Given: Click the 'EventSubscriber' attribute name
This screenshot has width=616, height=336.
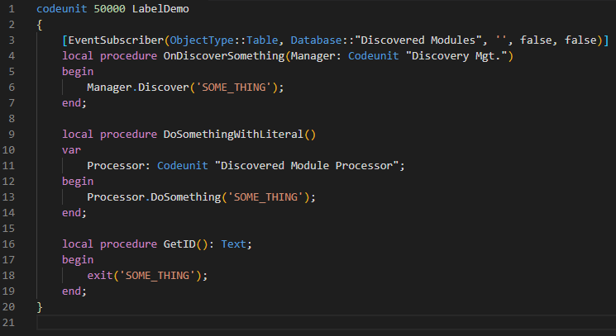Looking at the screenshot, I should (116, 40).
